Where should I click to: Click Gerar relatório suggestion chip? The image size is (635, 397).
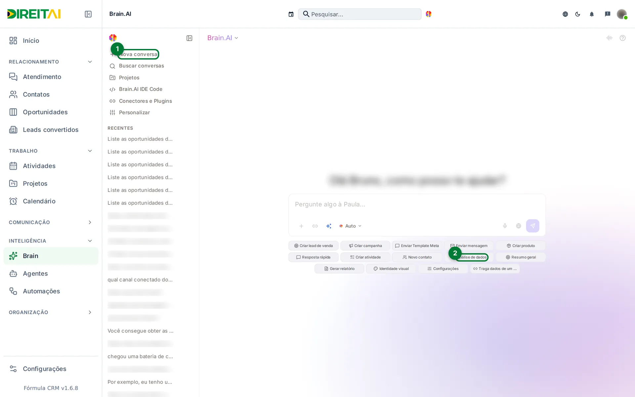339,269
